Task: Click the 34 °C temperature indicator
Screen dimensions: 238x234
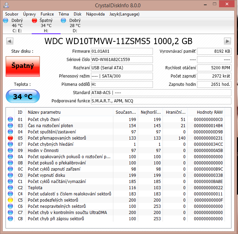Action: [23, 96]
